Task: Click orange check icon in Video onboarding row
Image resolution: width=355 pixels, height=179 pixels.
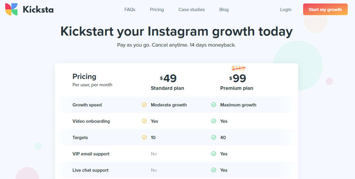Action: (144, 121)
